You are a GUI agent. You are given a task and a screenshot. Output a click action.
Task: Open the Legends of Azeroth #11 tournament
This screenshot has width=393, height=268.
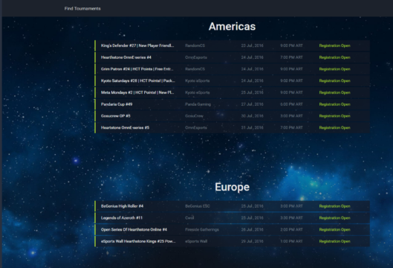(x=122, y=218)
